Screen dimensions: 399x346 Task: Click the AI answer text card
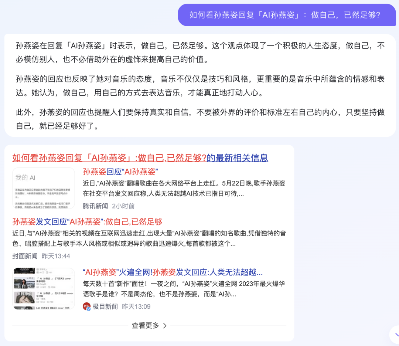199,85
